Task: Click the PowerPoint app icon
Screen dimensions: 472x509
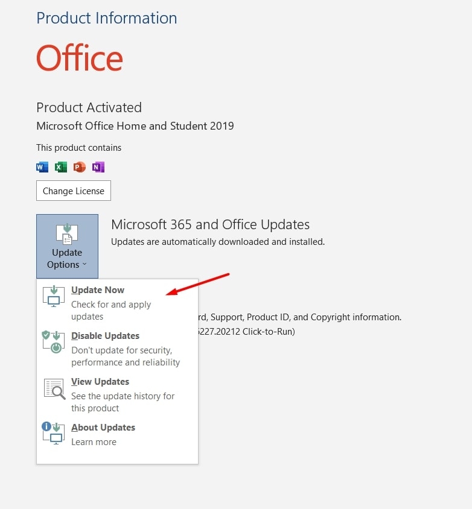Action: tap(79, 167)
